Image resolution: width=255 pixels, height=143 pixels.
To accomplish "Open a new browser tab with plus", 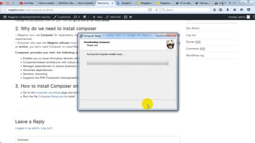I will click(x=230, y=3).
